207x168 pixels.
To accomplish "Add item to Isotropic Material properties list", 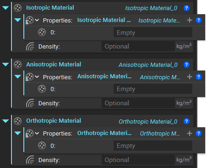I will pyautogui.click(x=190, y=20).
